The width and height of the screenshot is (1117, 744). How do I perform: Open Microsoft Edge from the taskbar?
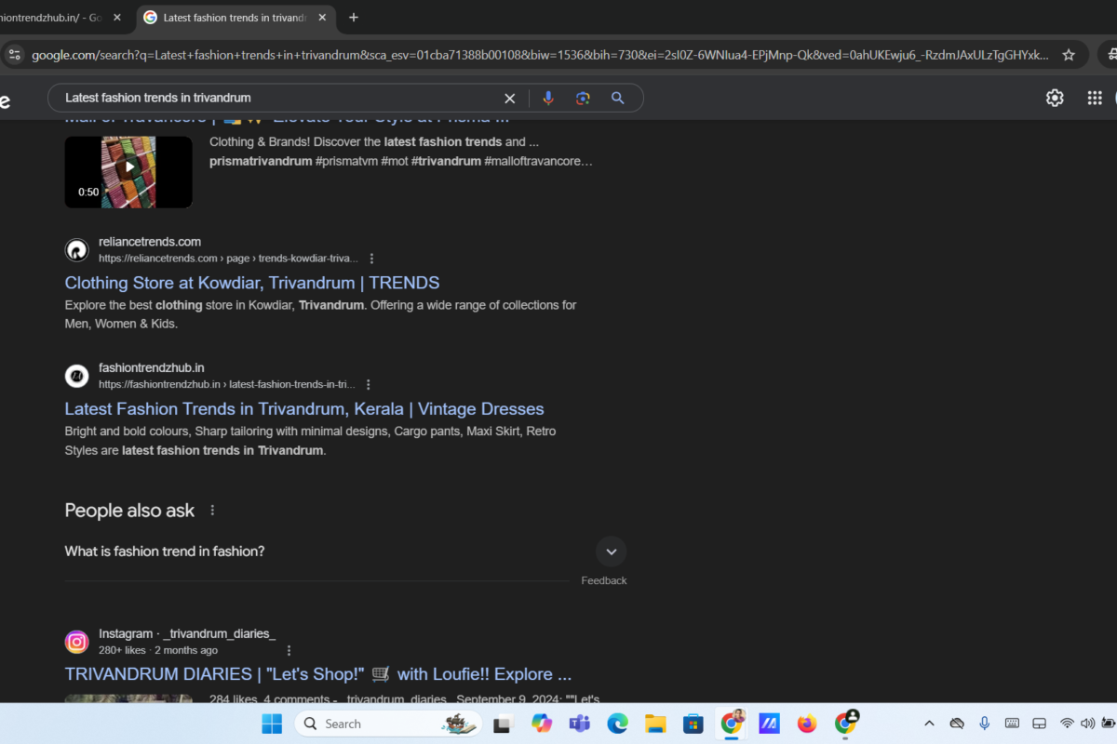coord(618,724)
